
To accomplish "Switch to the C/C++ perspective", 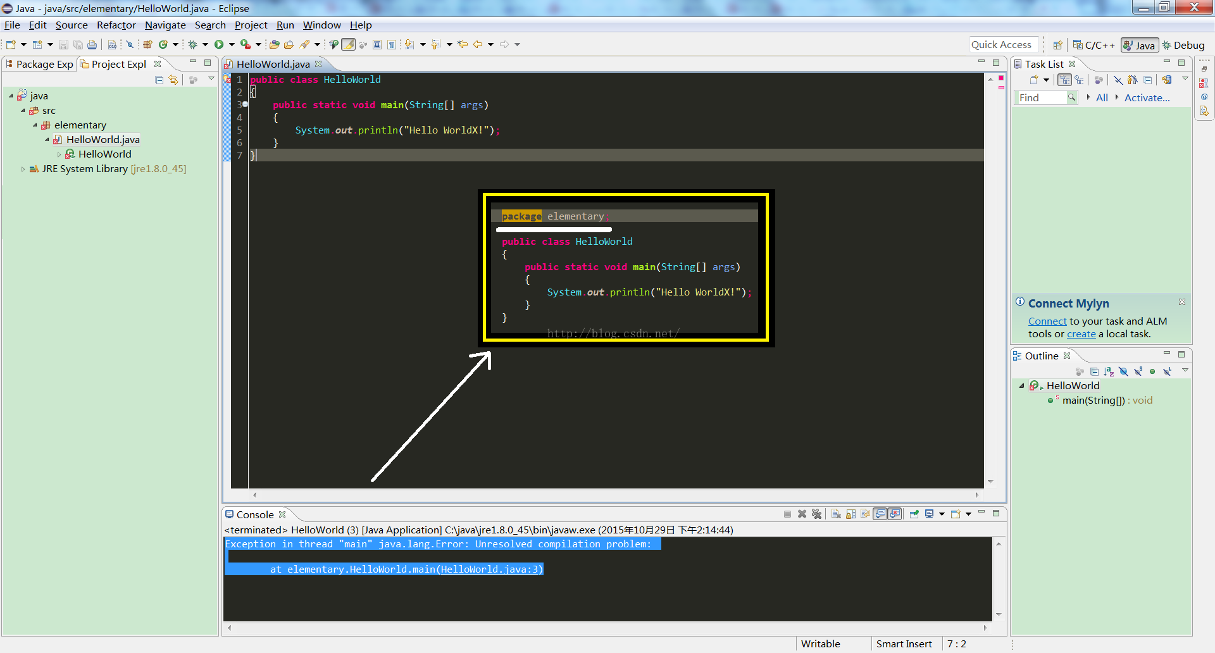I will point(1093,46).
